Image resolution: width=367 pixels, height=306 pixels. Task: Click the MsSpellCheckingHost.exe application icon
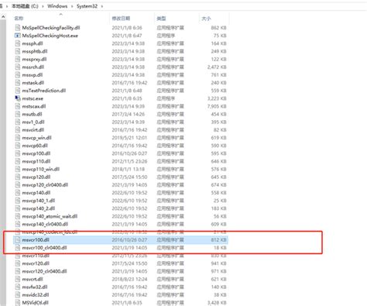click(17, 36)
